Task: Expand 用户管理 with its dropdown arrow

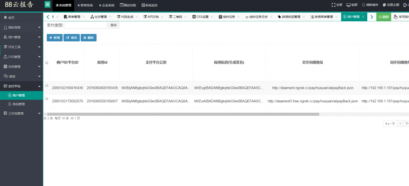Action: [39, 37]
